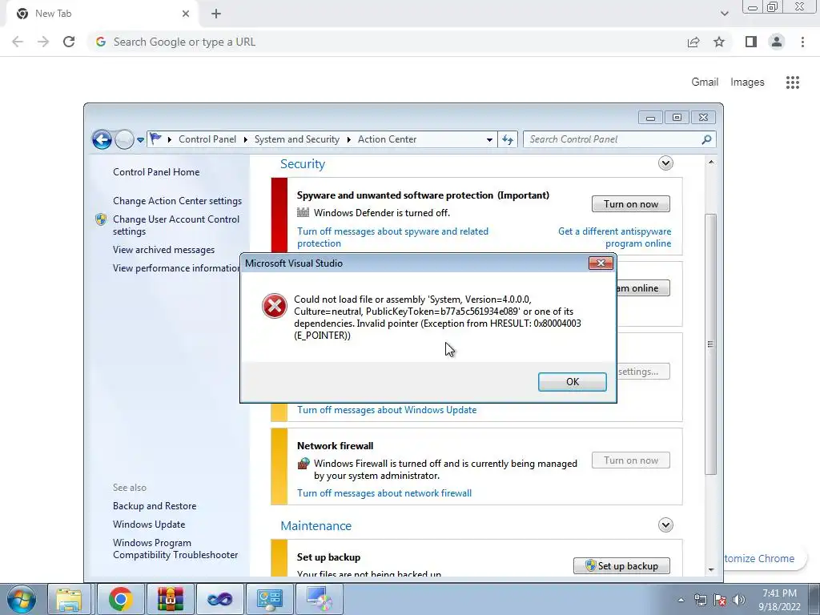Screen dimensions: 820x615
Task: Reload the Chrome page
Action: point(69,42)
